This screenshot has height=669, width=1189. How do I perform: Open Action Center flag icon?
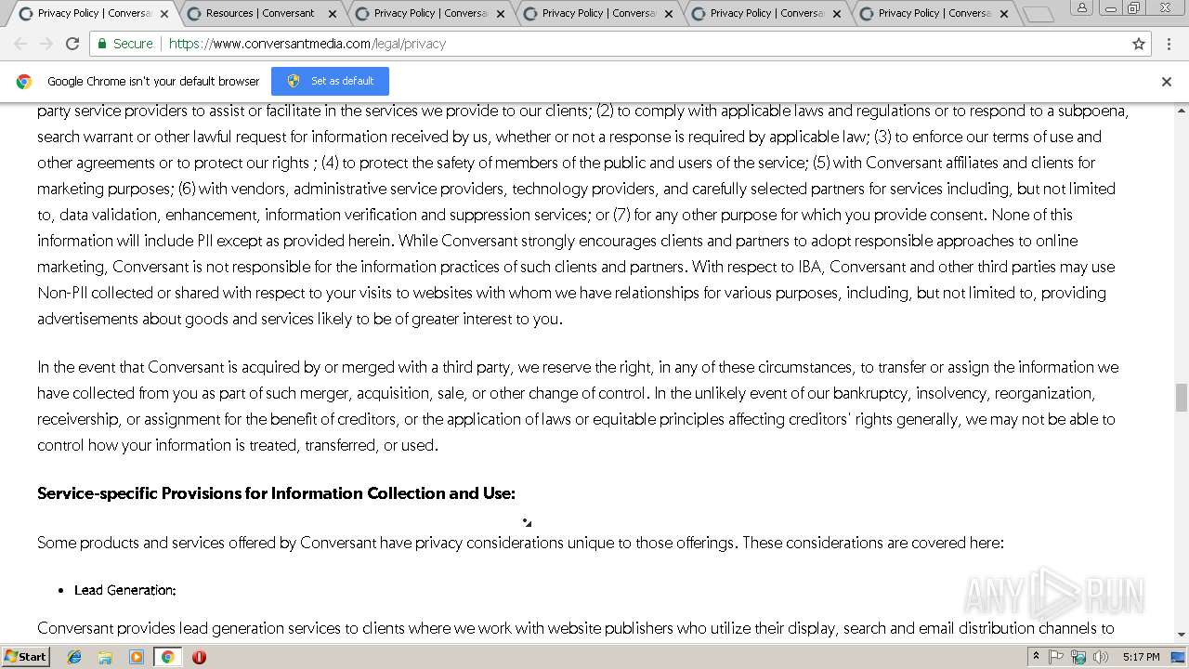point(1056,657)
